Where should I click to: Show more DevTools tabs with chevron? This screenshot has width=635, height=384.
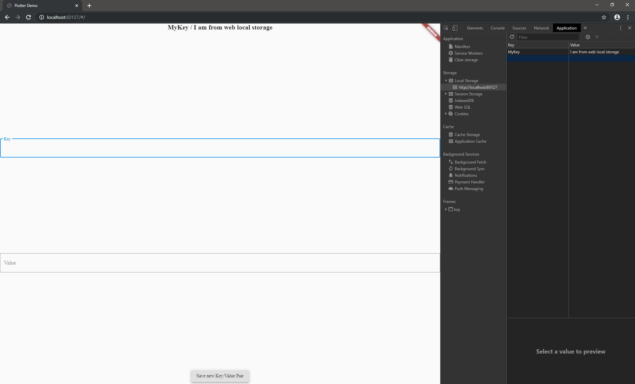point(585,28)
